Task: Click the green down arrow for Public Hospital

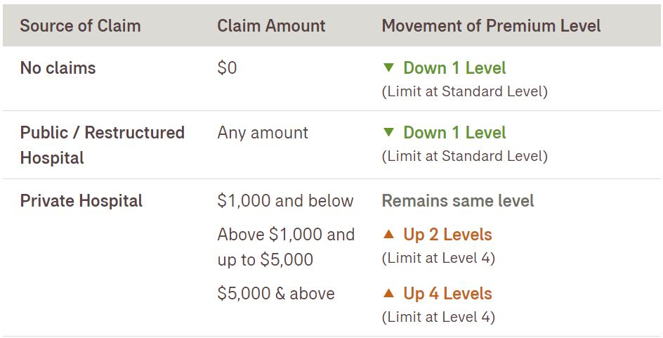Action: 388,133
